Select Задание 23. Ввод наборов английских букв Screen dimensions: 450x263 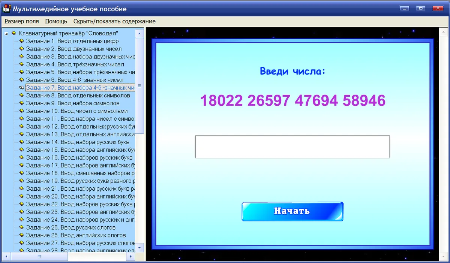(x=80, y=212)
